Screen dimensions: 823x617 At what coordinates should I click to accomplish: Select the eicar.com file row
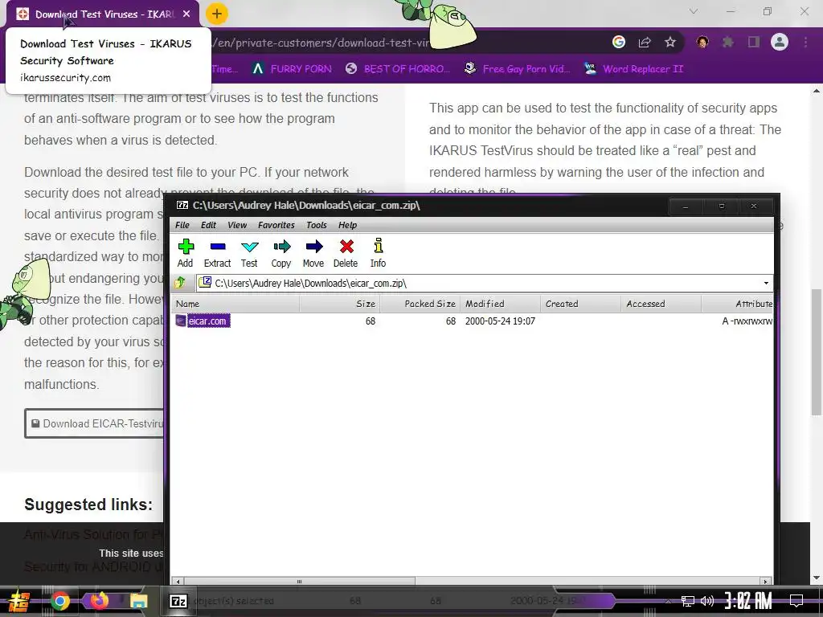pyautogui.click(x=473, y=321)
